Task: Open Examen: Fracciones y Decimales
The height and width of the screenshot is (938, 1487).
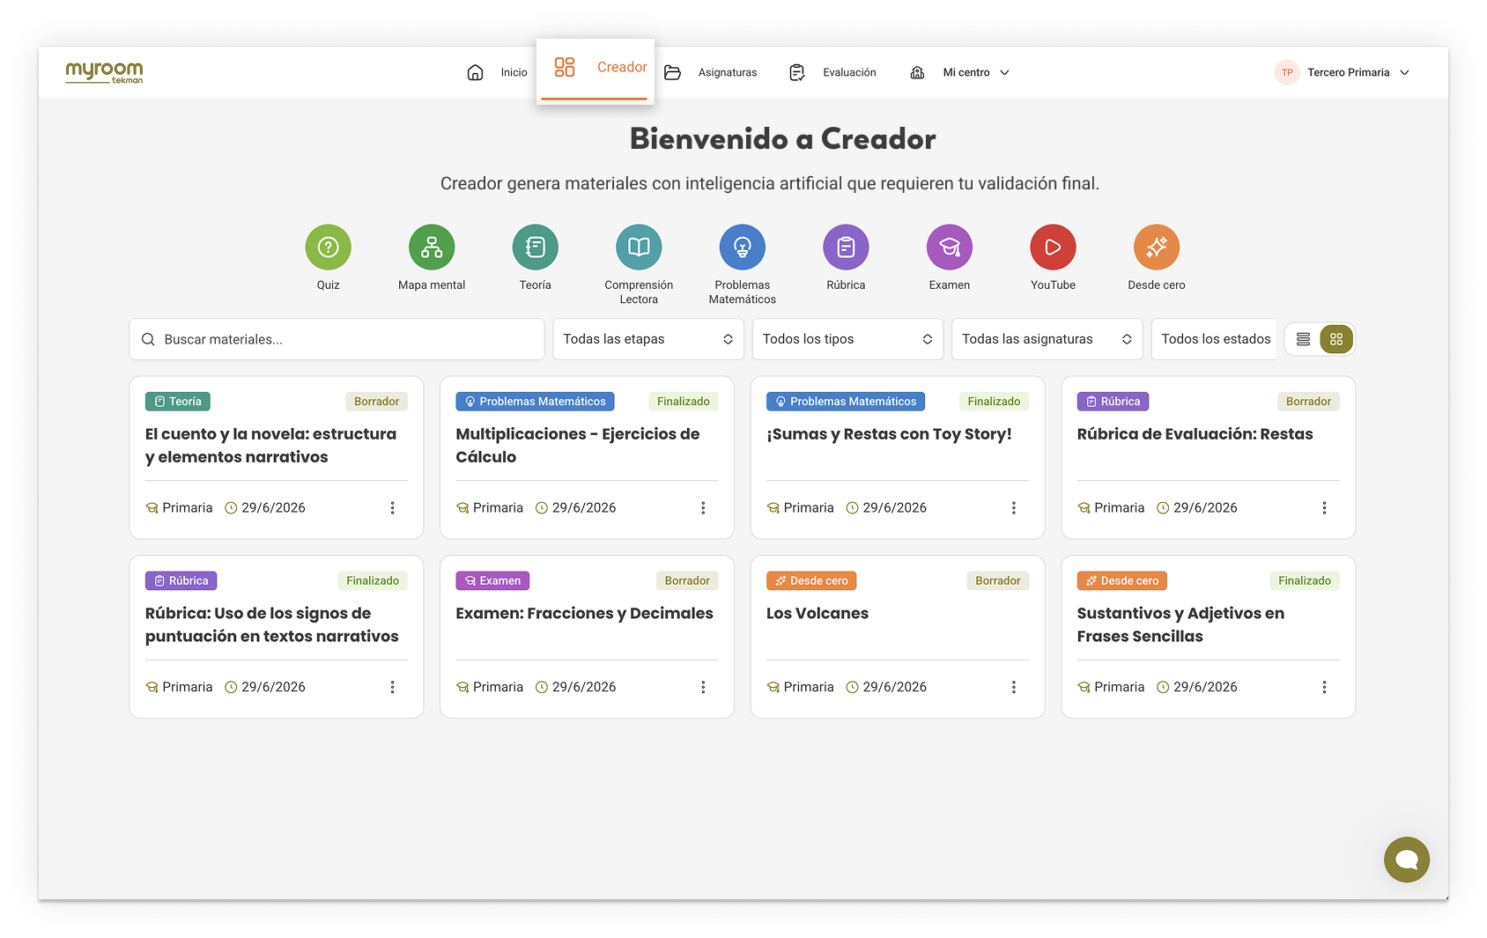Action: pos(584,613)
